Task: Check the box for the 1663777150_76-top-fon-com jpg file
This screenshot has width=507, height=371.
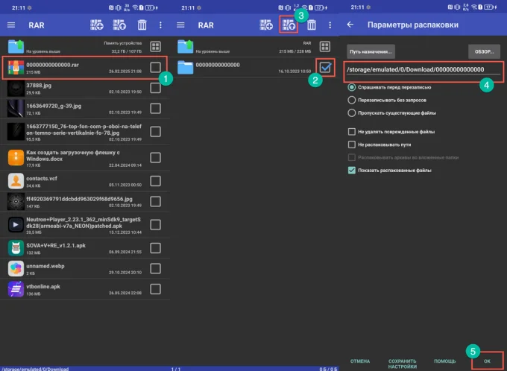Action: tap(156, 132)
